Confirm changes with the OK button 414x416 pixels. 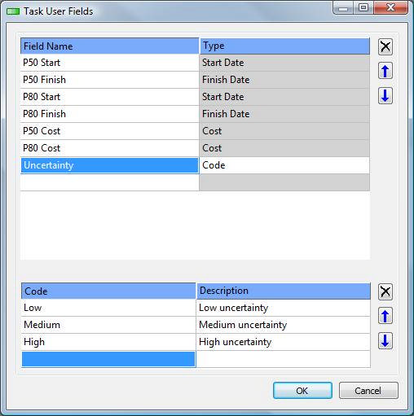click(x=302, y=391)
